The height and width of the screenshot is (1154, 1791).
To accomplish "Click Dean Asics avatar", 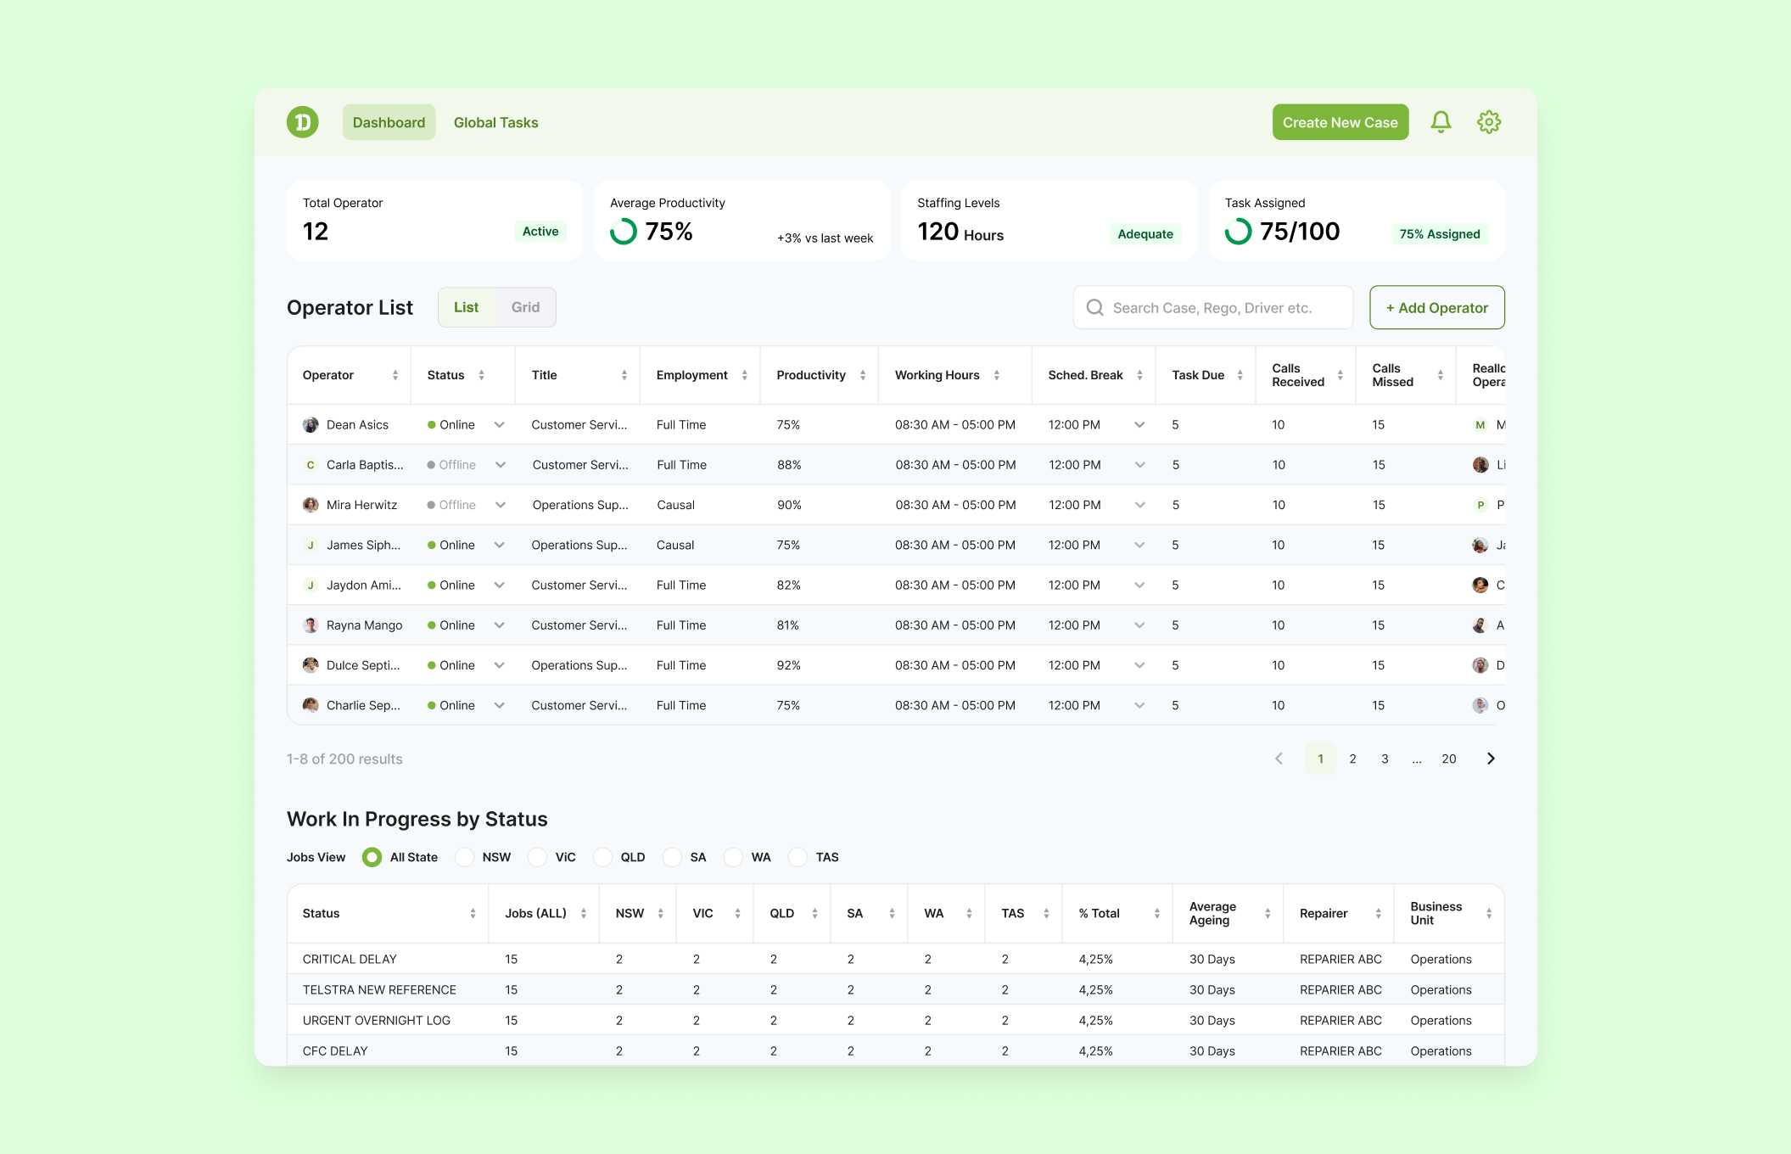I will [x=311, y=424].
